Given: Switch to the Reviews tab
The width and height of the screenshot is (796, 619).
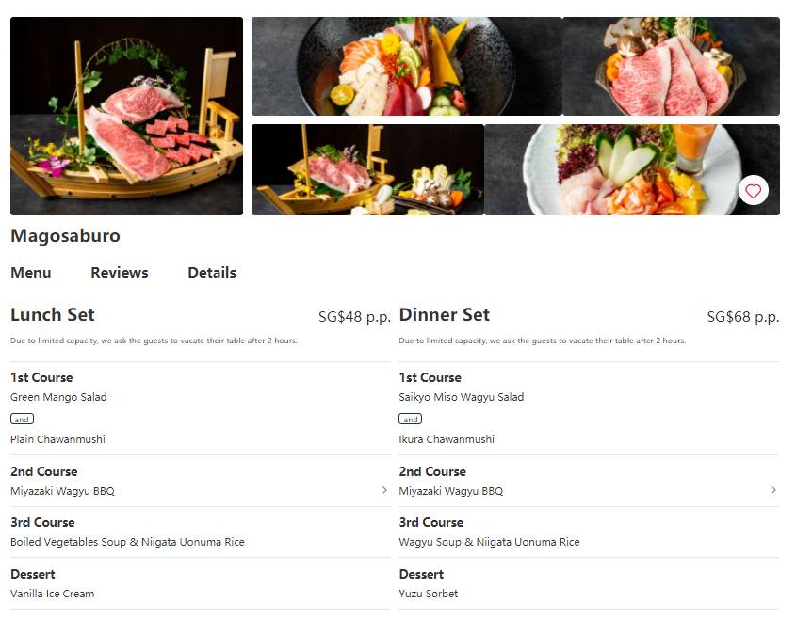Looking at the screenshot, I should pyautogui.click(x=120, y=273).
